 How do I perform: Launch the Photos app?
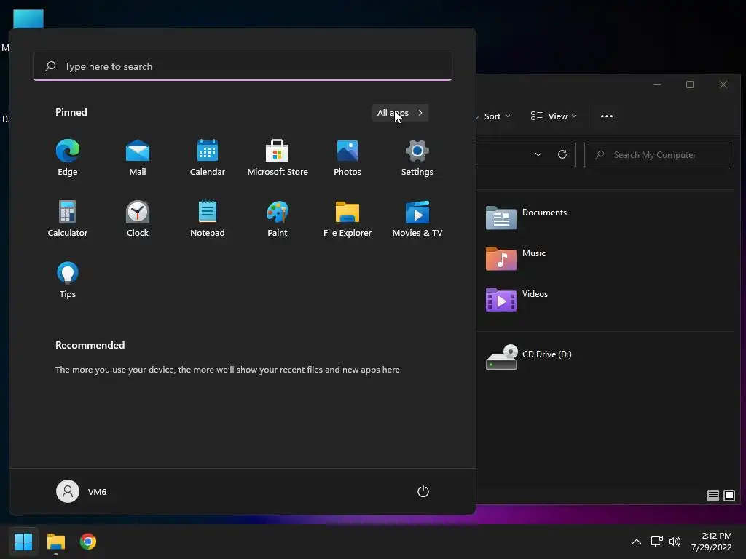pyautogui.click(x=348, y=158)
